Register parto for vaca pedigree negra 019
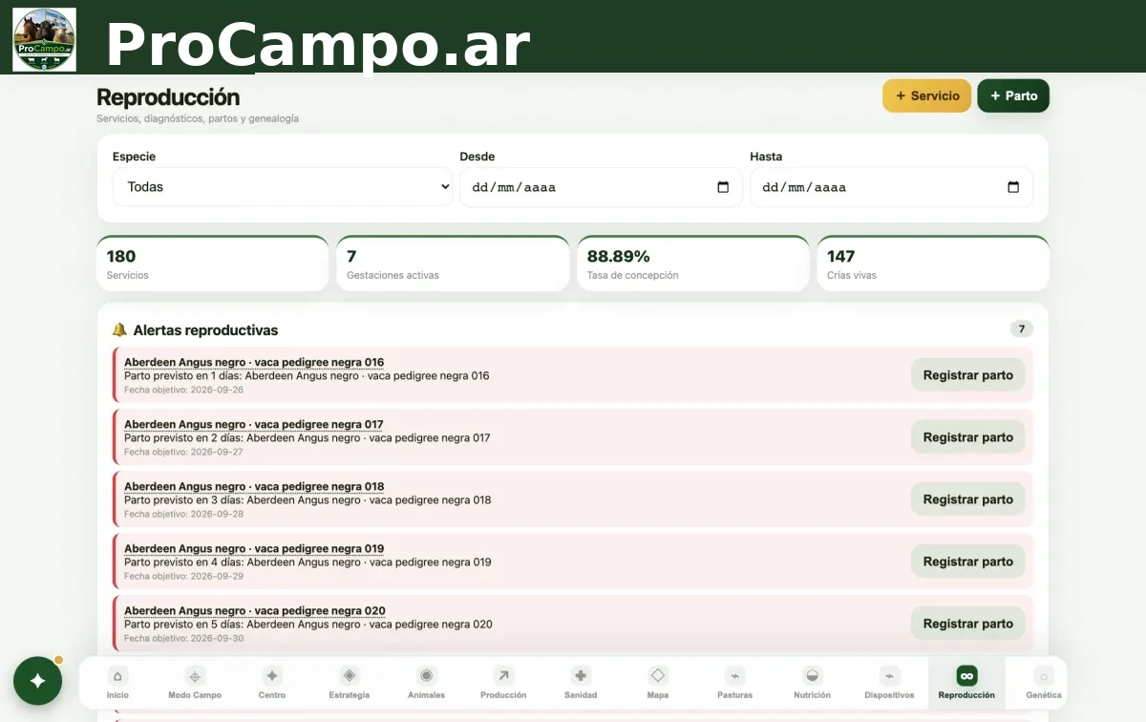The height and width of the screenshot is (722, 1146). (967, 562)
